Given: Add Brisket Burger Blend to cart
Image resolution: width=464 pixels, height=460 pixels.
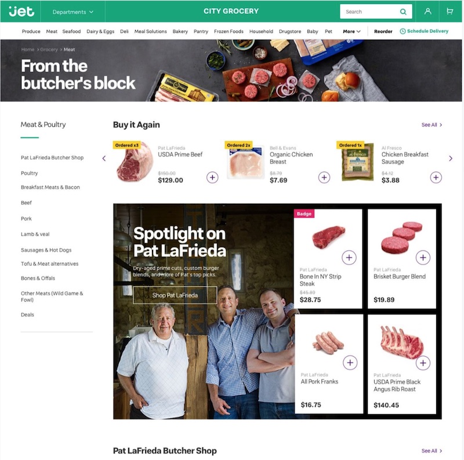Looking at the screenshot, I should (x=423, y=258).
